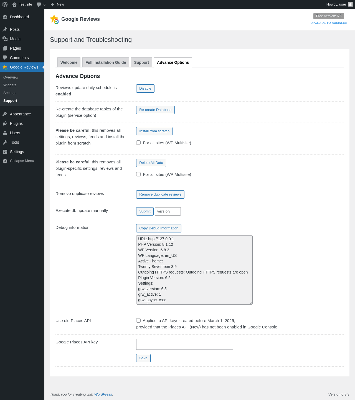Click the Appearance paintbrush icon
Screen dimensions: 355x400
click(x=5, y=114)
